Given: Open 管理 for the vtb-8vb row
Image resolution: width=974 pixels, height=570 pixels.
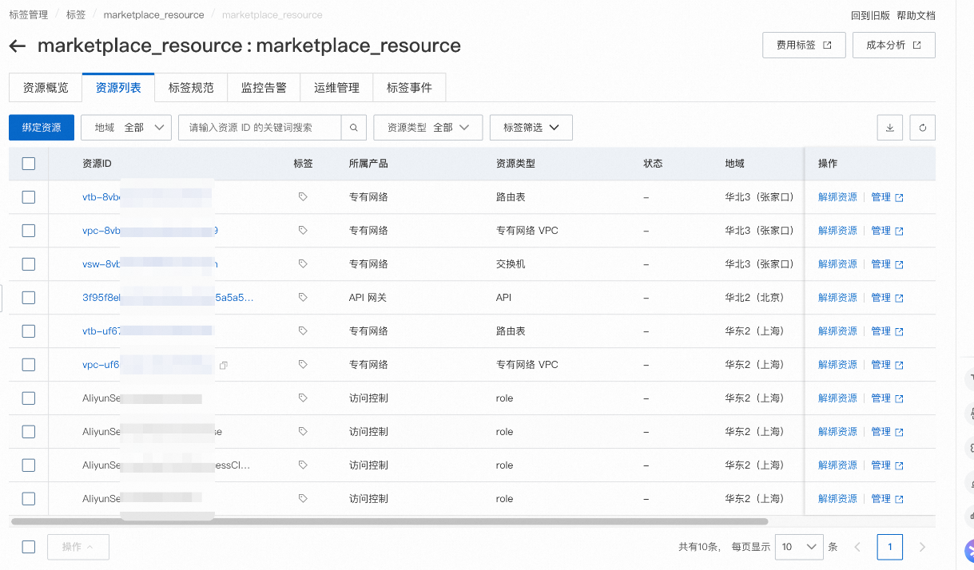Looking at the screenshot, I should [x=887, y=197].
